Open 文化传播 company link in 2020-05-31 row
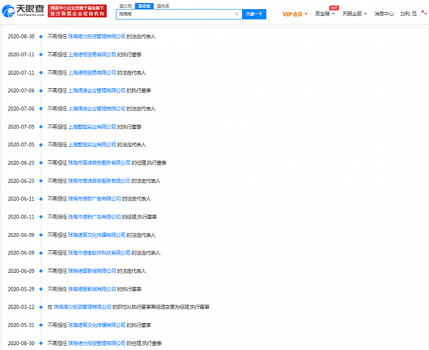Viewport: 429px width, 350px height. [x=97, y=325]
